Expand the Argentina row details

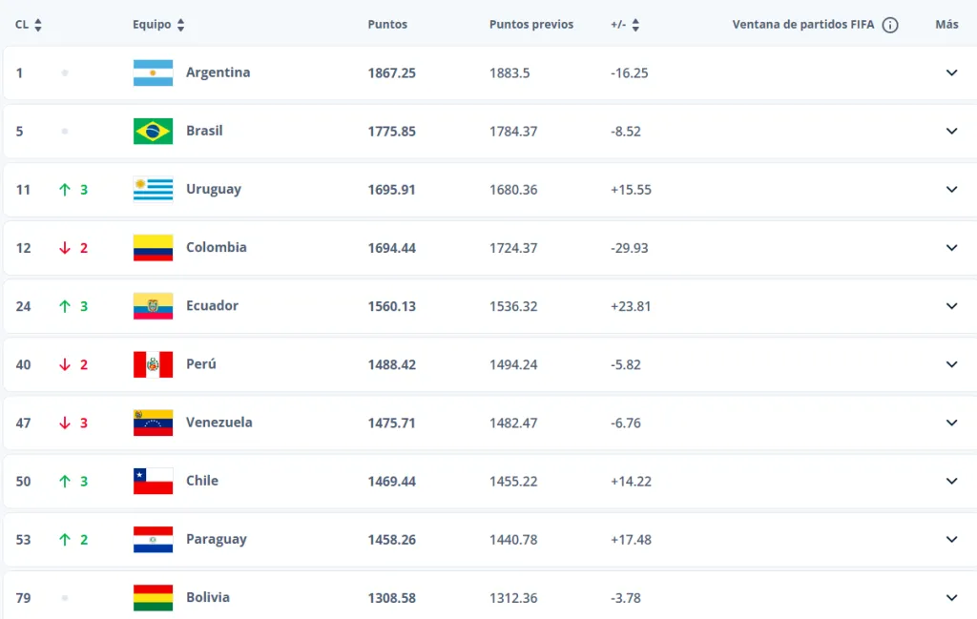pyautogui.click(x=951, y=72)
